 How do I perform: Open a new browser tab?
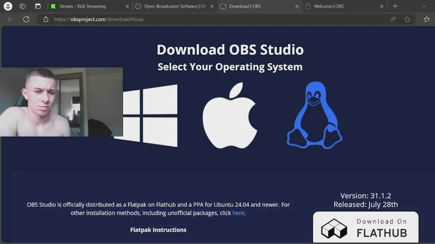pyautogui.click(x=395, y=6)
